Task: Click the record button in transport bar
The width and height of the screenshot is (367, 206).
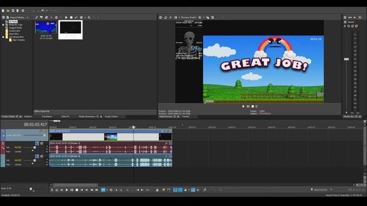Action: point(52,190)
